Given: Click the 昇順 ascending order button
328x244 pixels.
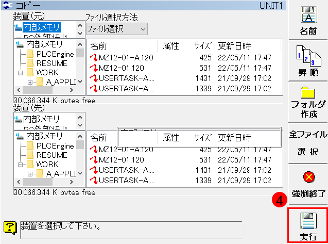Looking at the screenshot, I should 308,61.
